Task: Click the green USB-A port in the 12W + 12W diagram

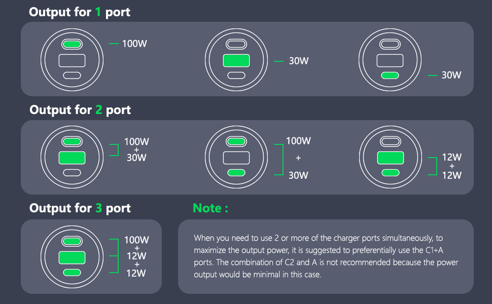Action: [391, 158]
